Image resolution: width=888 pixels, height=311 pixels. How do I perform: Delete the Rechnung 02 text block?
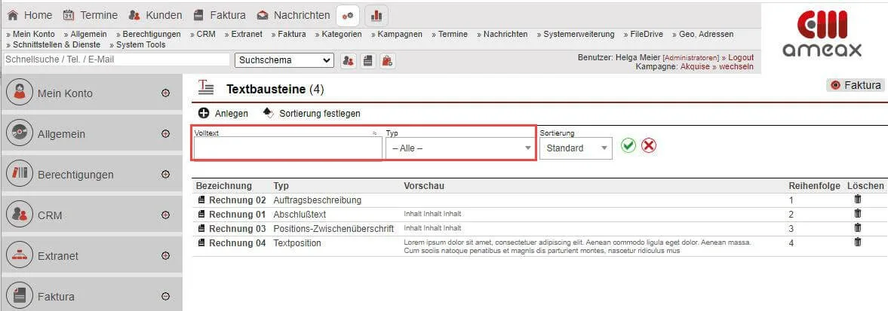857,200
